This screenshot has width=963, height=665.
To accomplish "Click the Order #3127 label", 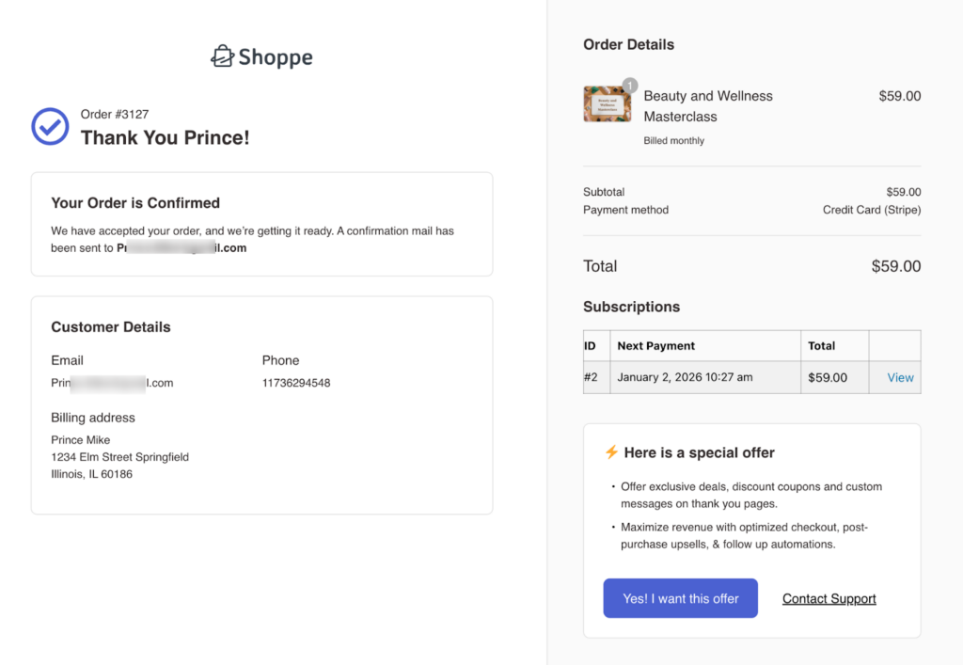I will [110, 115].
